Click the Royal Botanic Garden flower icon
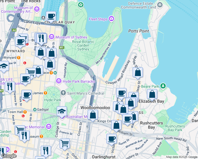 [x=81, y=5]
